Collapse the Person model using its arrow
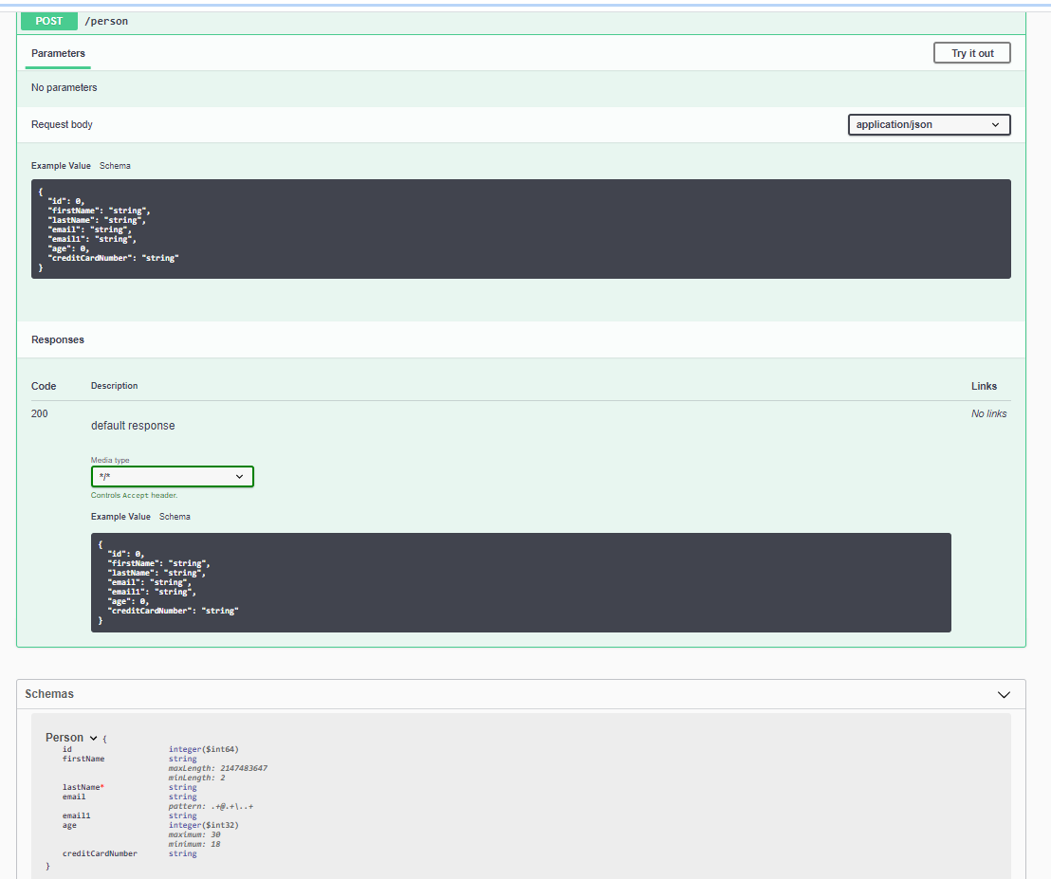Viewport: 1051px width, 879px height. pos(94,738)
